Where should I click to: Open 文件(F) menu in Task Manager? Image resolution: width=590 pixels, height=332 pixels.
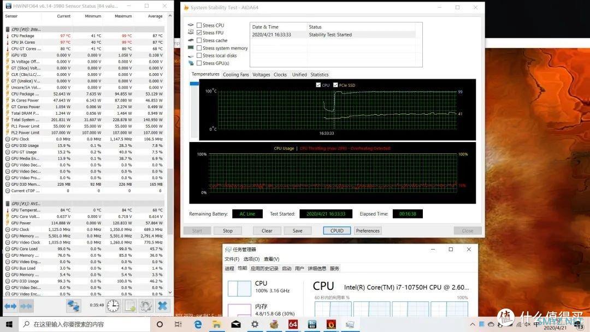(x=232, y=259)
